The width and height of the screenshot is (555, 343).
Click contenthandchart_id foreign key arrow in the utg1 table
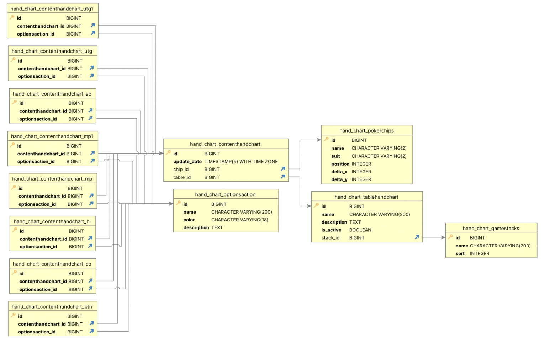tap(93, 25)
